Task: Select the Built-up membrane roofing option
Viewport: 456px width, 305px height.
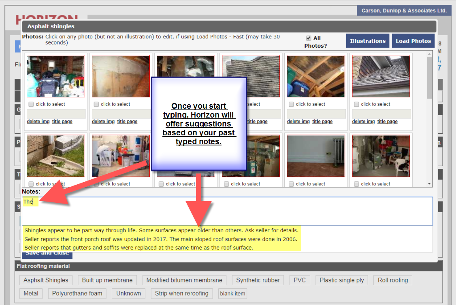Action: 107,280
